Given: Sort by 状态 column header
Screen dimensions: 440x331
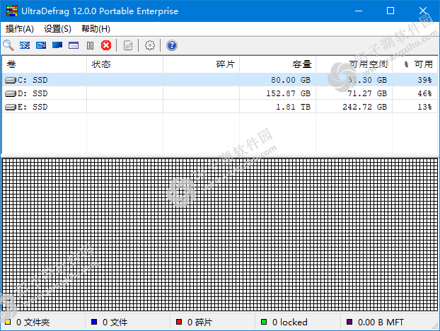Looking at the screenshot, I should point(125,64).
